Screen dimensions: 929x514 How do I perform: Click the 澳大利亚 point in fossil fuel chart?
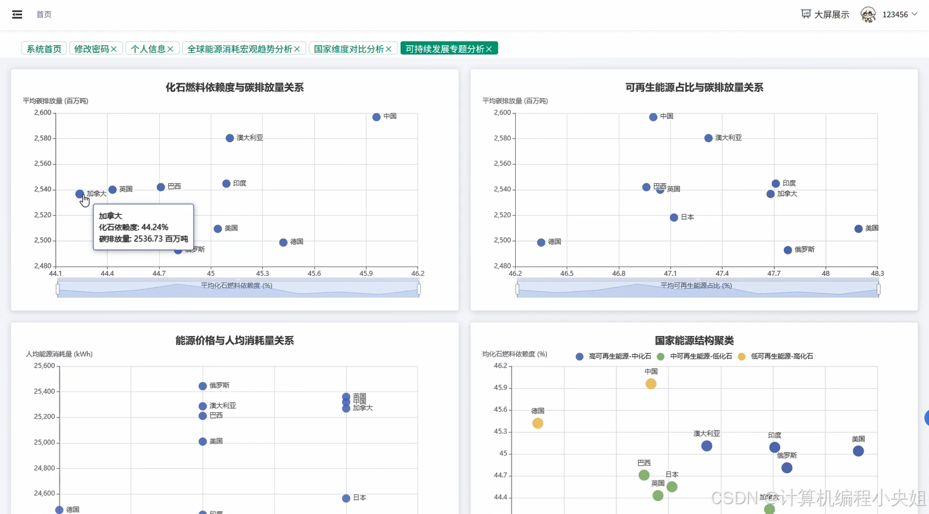(x=230, y=138)
